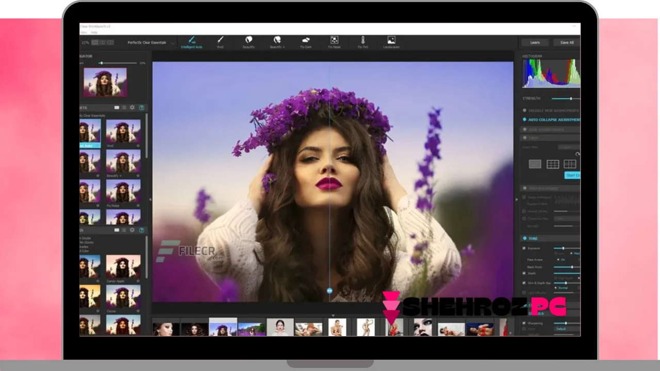Open Presets panel help icon
Screen dimensions: 660x371
pyautogui.click(x=141, y=108)
